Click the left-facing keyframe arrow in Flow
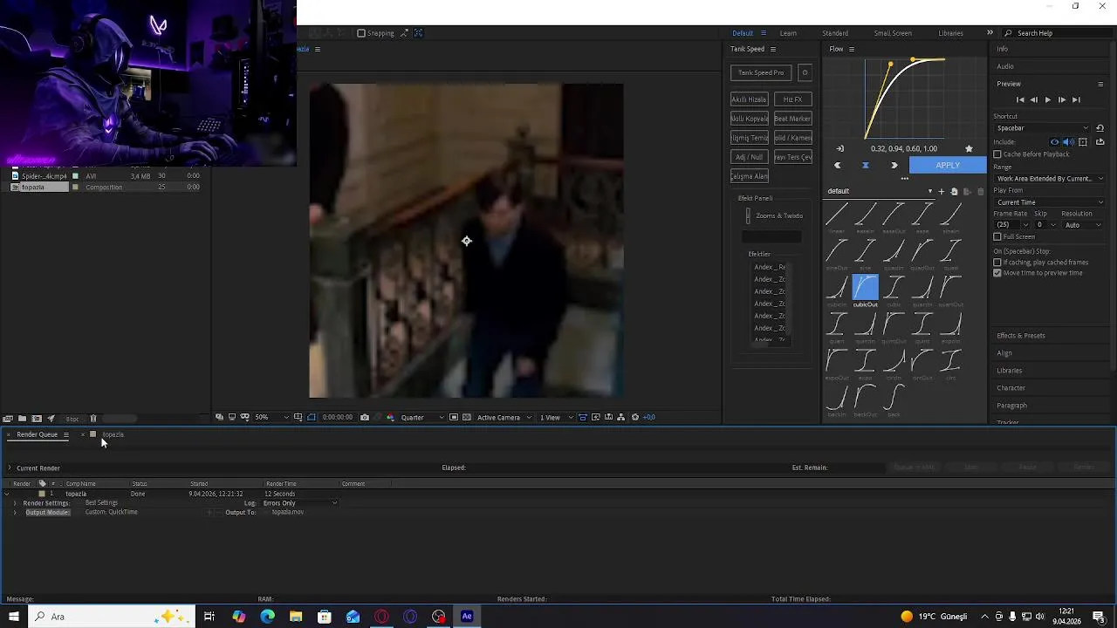Screen dimensions: 1117x628 838,165
